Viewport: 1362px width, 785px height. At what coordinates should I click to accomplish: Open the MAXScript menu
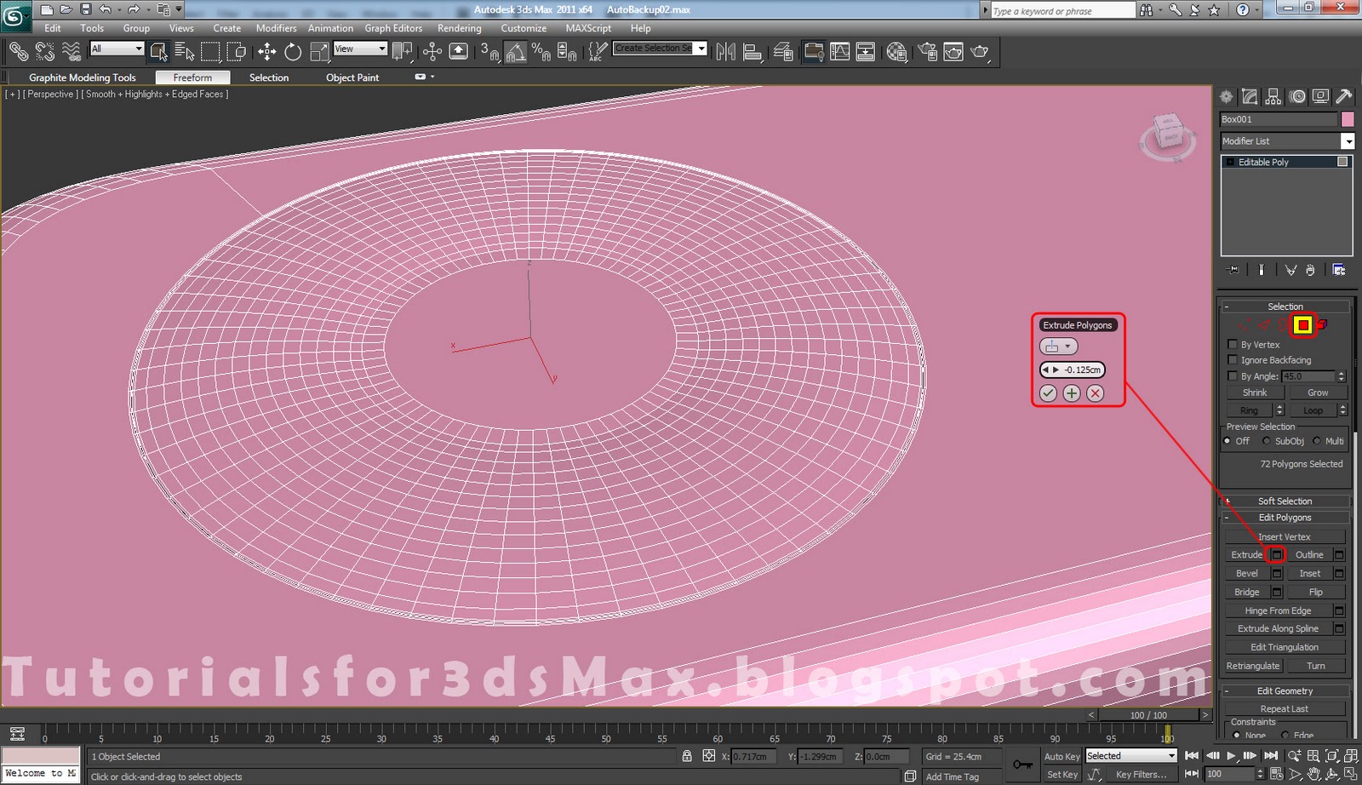tap(588, 28)
